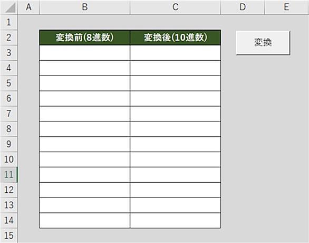The image size is (309, 243).
Task: Click cell B14, last row of table
Action: 85,220
